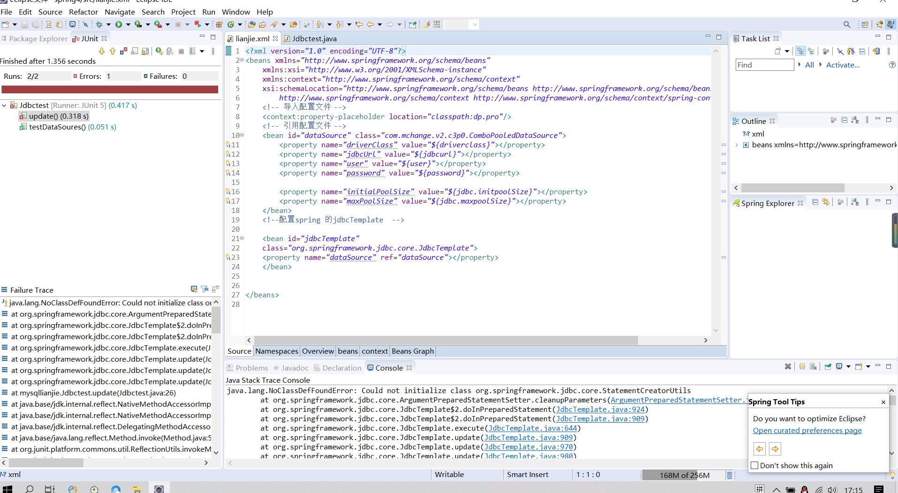Click JdbcTemplate.java:924 link in console

[600, 409]
